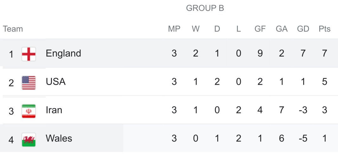This screenshot has width=338, height=158.
Task: Select the Wales team name
Action: (x=59, y=139)
